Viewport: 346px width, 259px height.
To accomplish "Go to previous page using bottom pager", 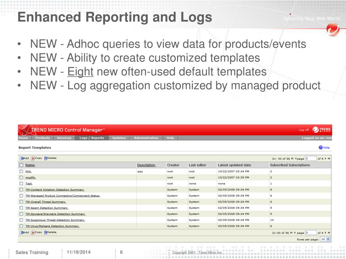I will point(295,233).
